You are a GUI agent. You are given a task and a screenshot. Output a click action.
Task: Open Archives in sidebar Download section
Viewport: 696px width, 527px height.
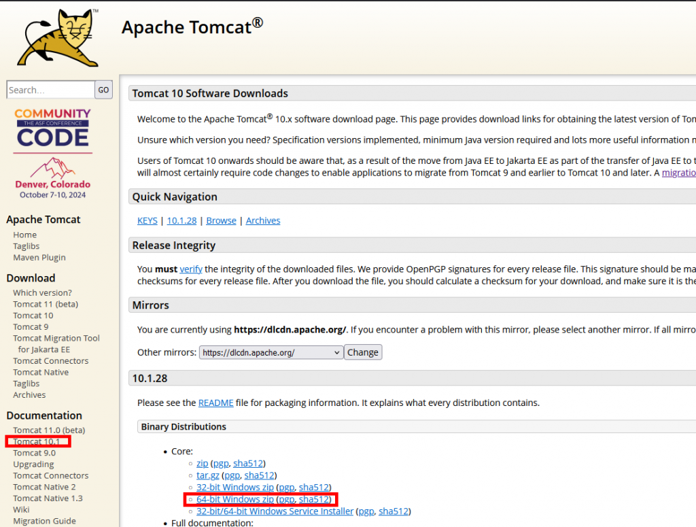click(29, 394)
